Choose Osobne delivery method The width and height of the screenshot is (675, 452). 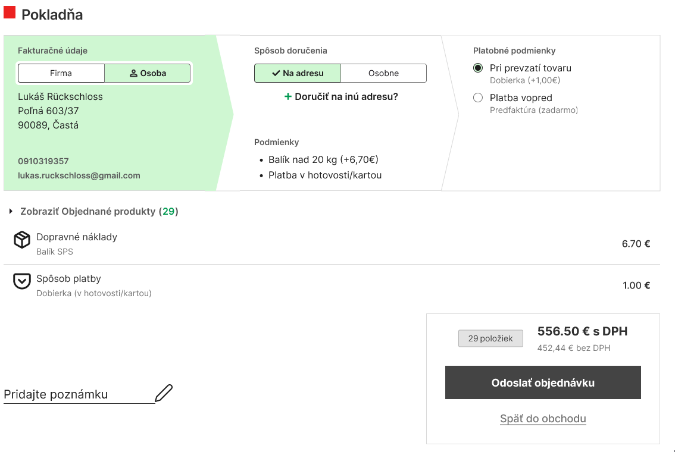pyautogui.click(x=383, y=73)
